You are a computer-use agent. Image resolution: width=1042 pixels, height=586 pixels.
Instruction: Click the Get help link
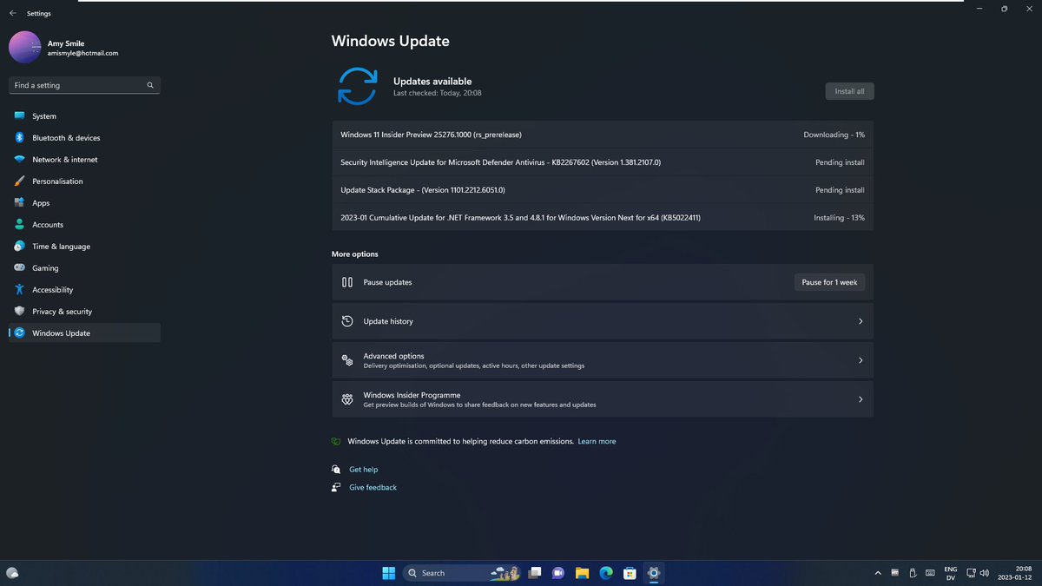coord(363,470)
